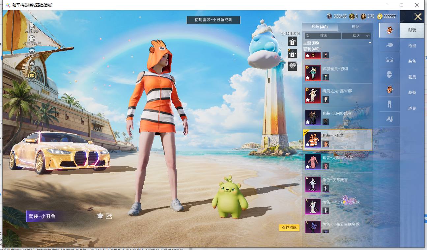Select the 套装-火箭少女101 outfit entry

pos(338,162)
